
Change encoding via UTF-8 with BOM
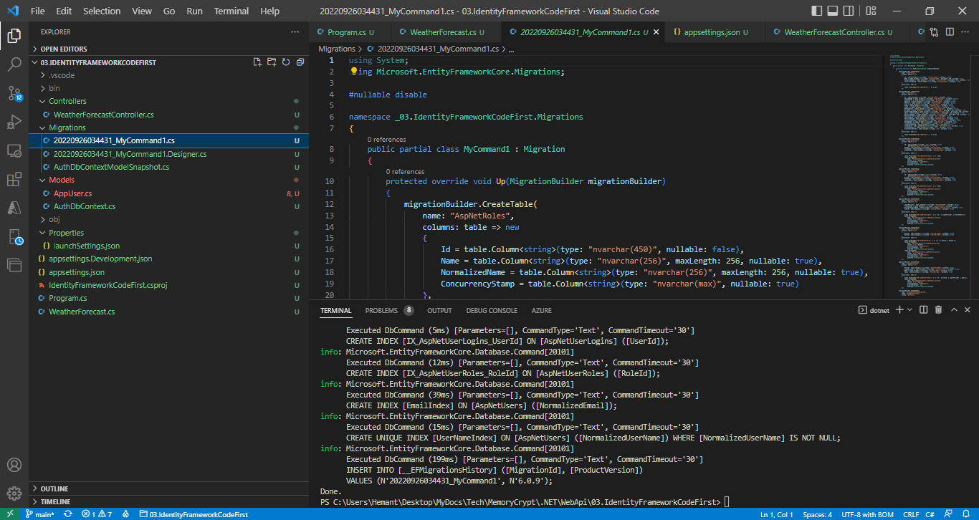tap(867, 514)
